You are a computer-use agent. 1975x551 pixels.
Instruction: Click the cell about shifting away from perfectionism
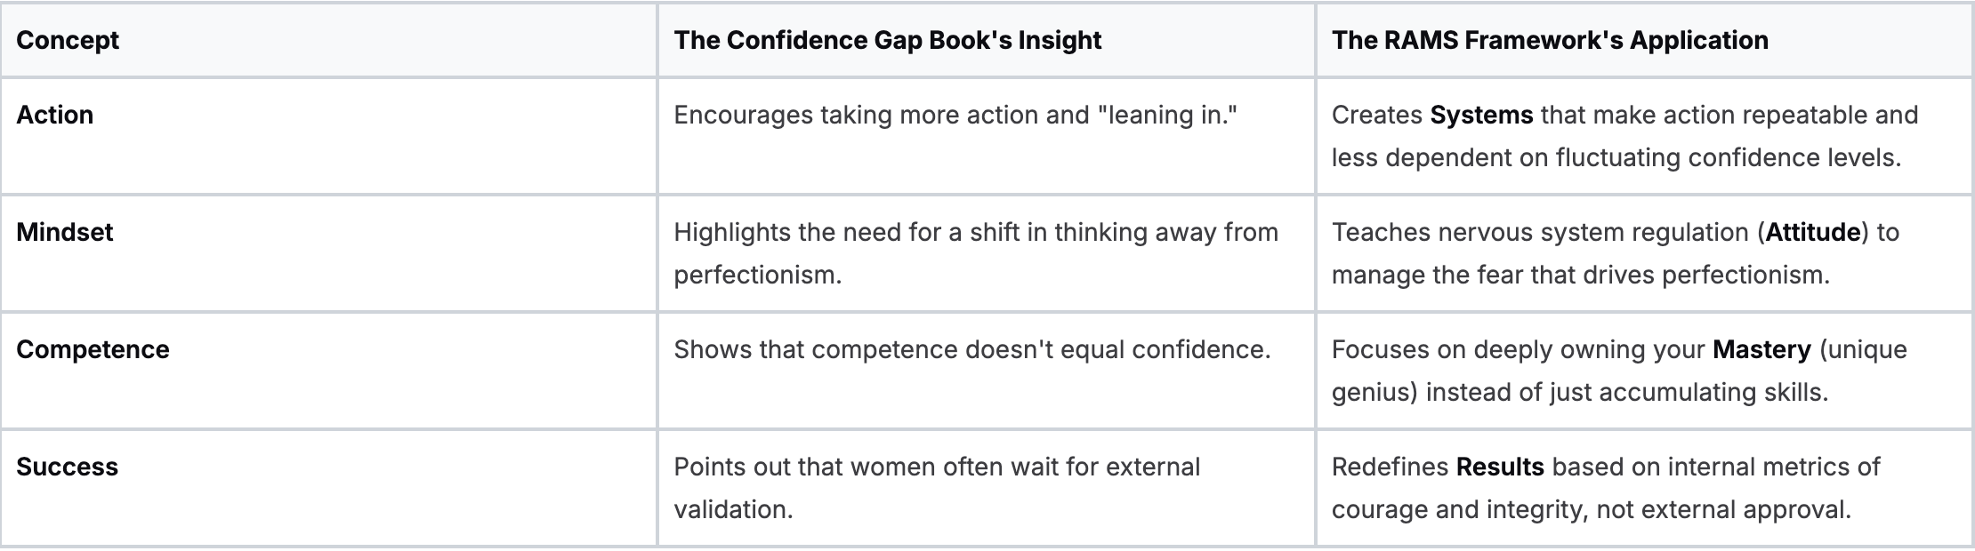click(x=975, y=253)
